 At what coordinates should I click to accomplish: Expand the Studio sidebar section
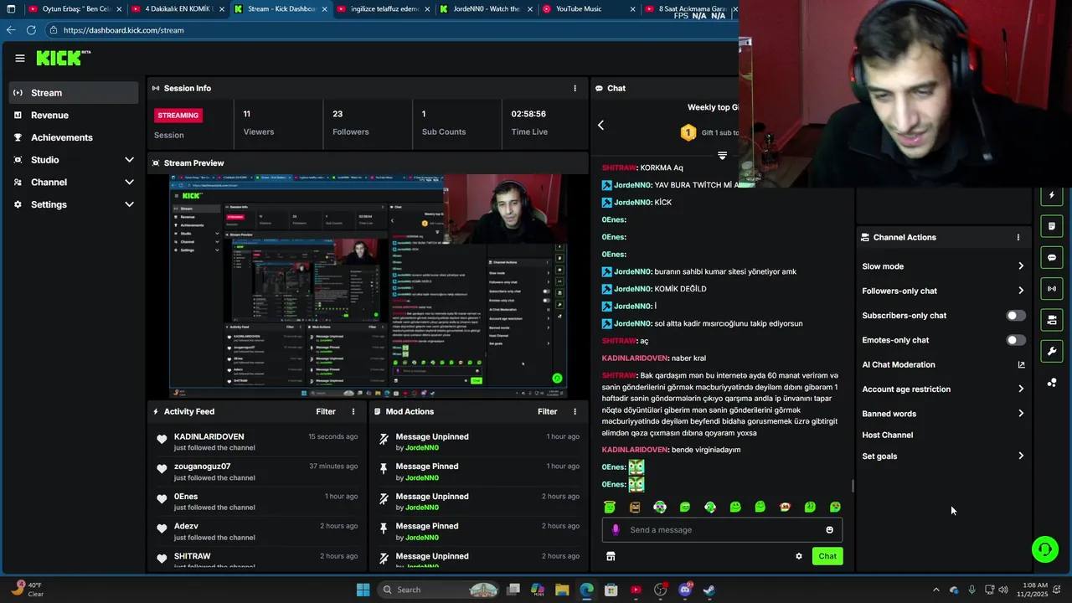[129, 160]
